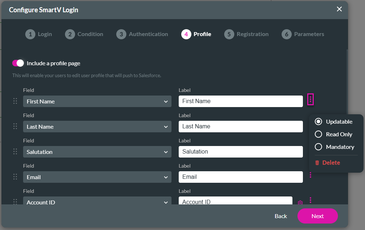Click inside the Last Name label field

[240, 127]
